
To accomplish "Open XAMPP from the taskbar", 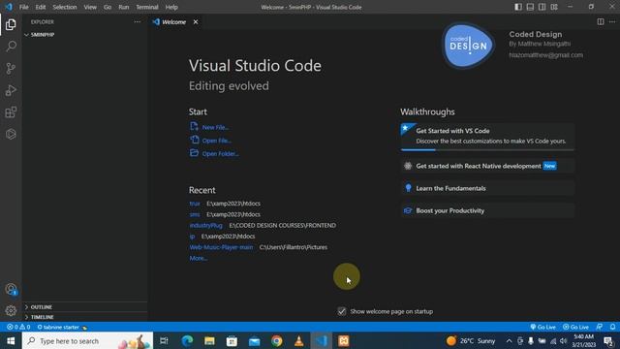I will coord(344,340).
